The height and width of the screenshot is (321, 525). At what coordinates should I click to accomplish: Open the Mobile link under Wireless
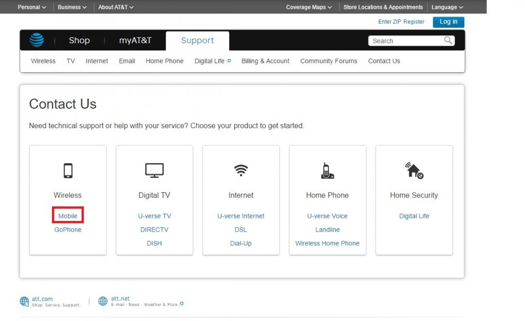tap(68, 216)
